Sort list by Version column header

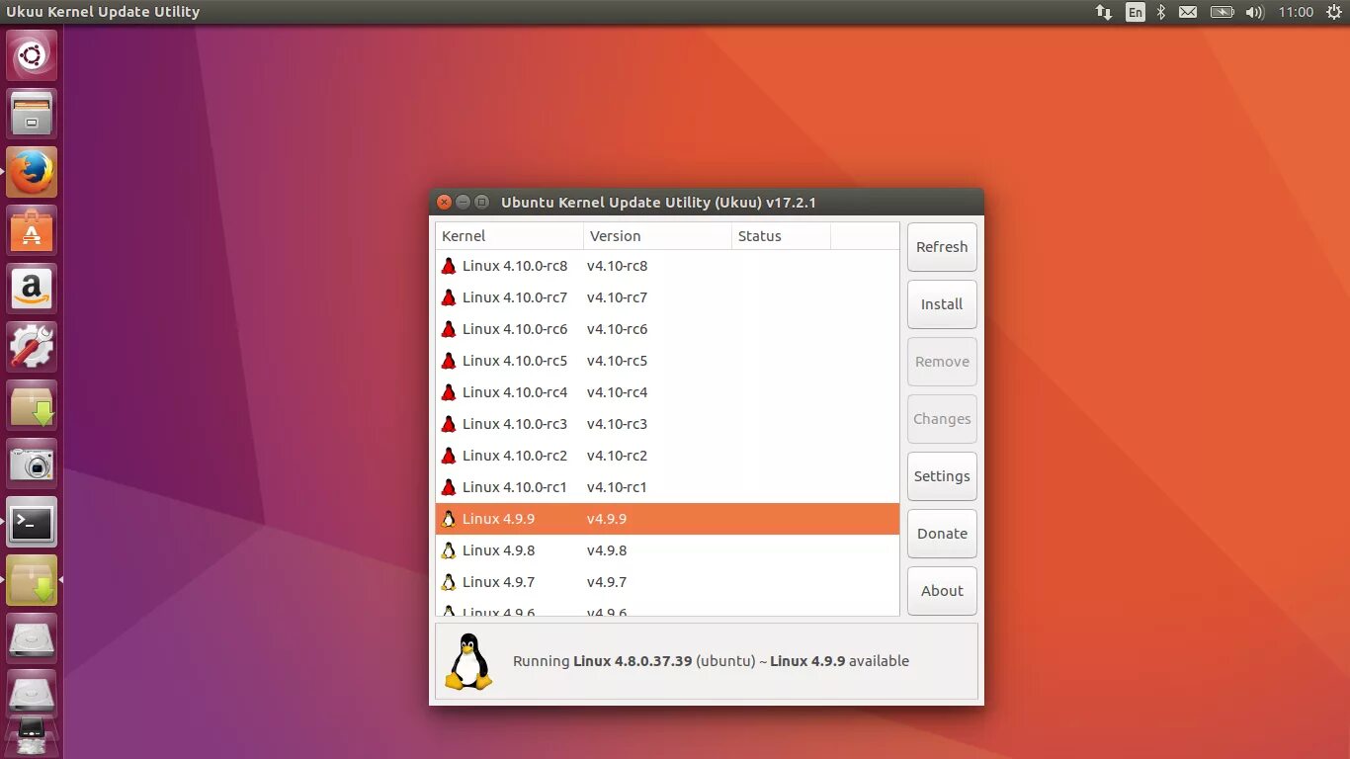coord(657,236)
